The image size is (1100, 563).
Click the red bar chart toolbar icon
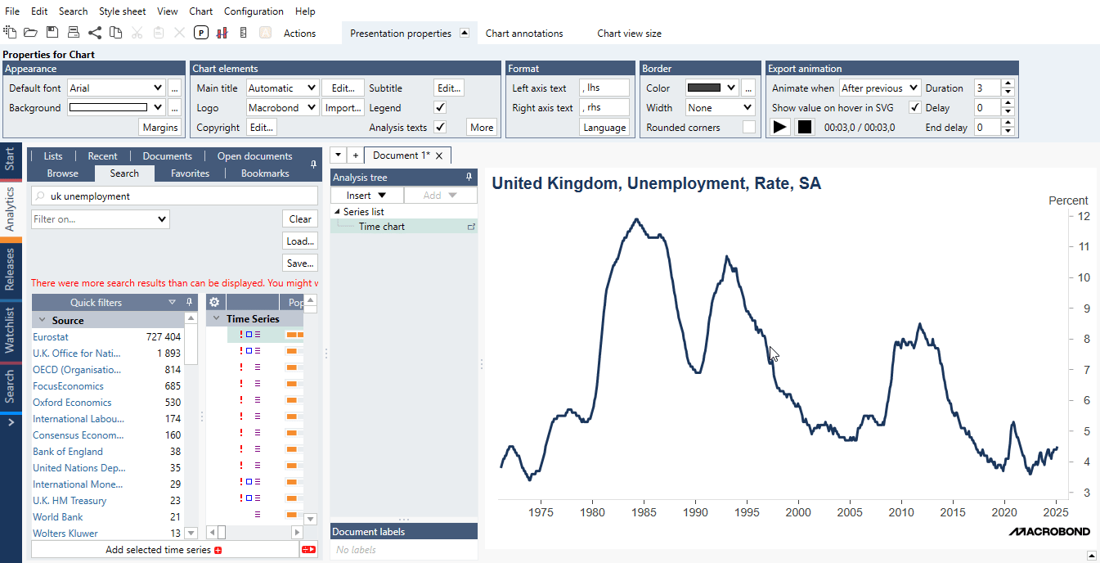(x=222, y=33)
